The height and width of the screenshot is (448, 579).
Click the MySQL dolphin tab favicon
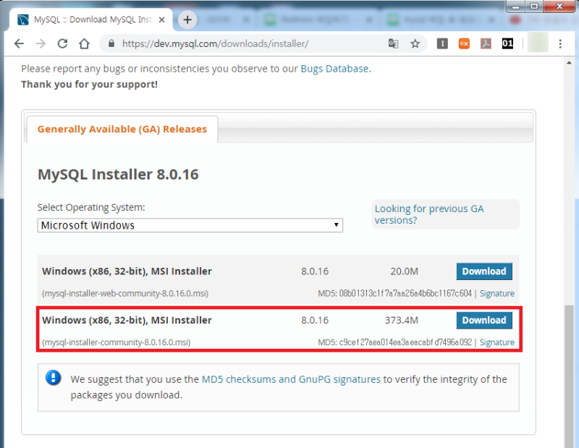23,20
